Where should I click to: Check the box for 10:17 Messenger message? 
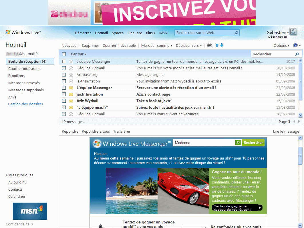(64, 62)
